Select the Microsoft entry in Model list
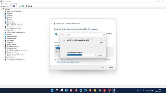This screenshot has height=93, width=166. (x=58, y=52)
